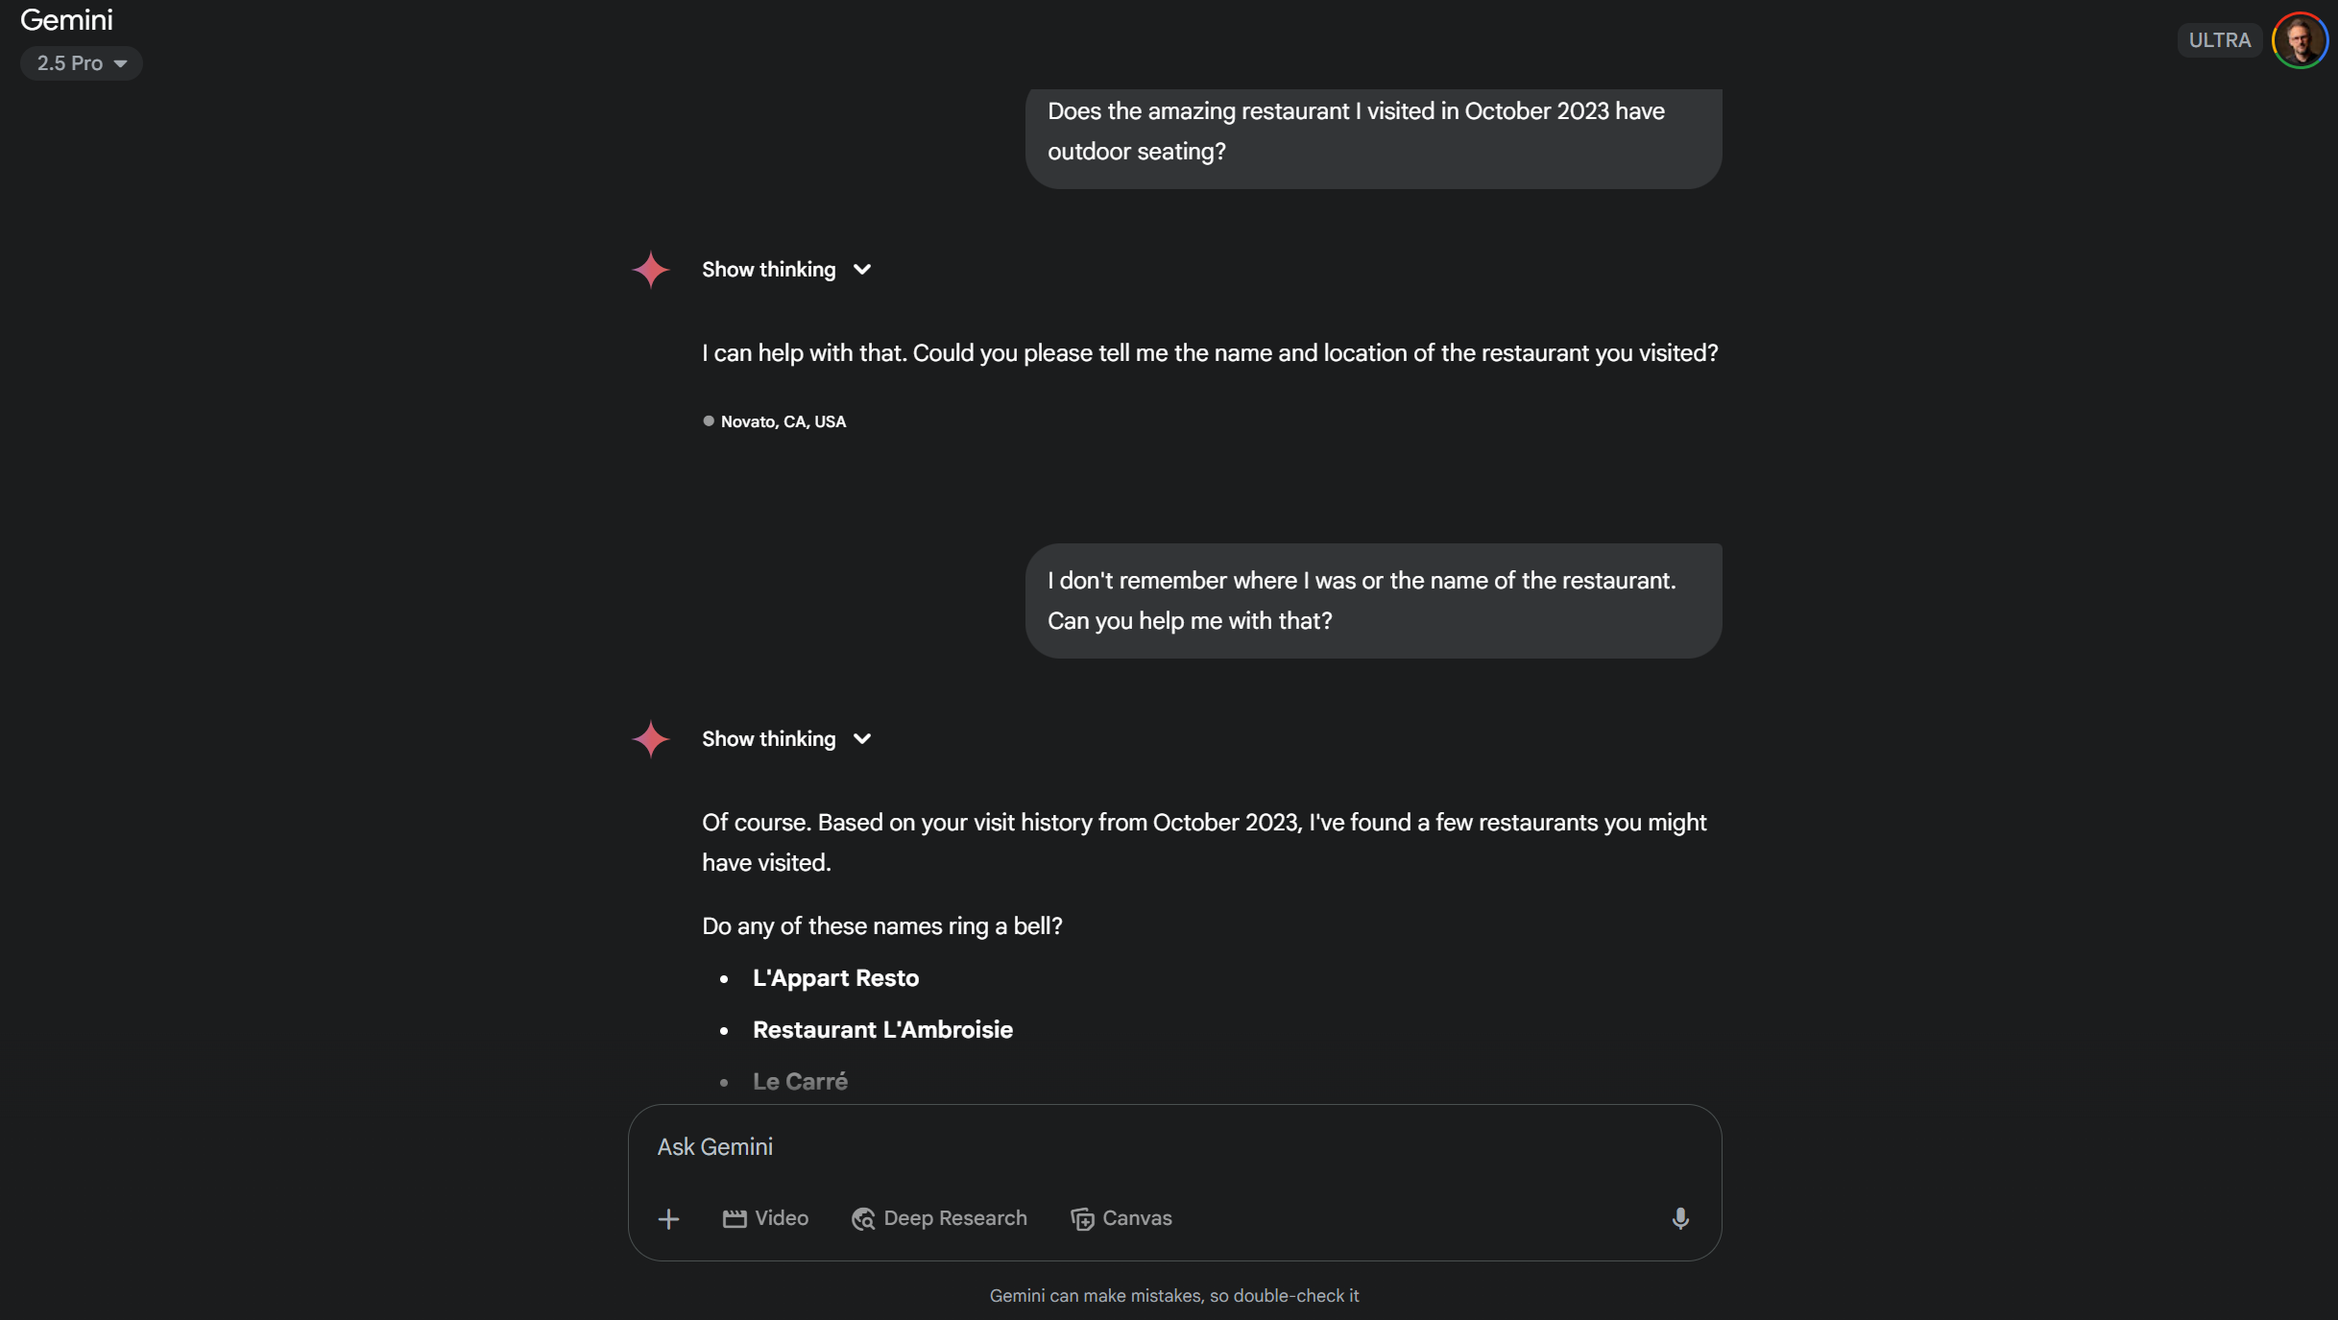Click the Restaurant L'Ambroisie list item

coord(882,1030)
